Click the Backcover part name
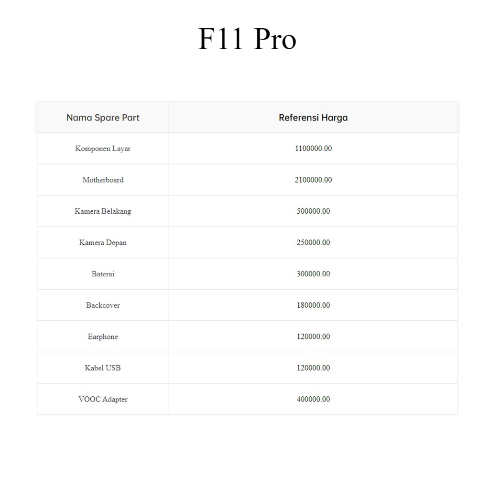478x478 pixels. coord(103,305)
